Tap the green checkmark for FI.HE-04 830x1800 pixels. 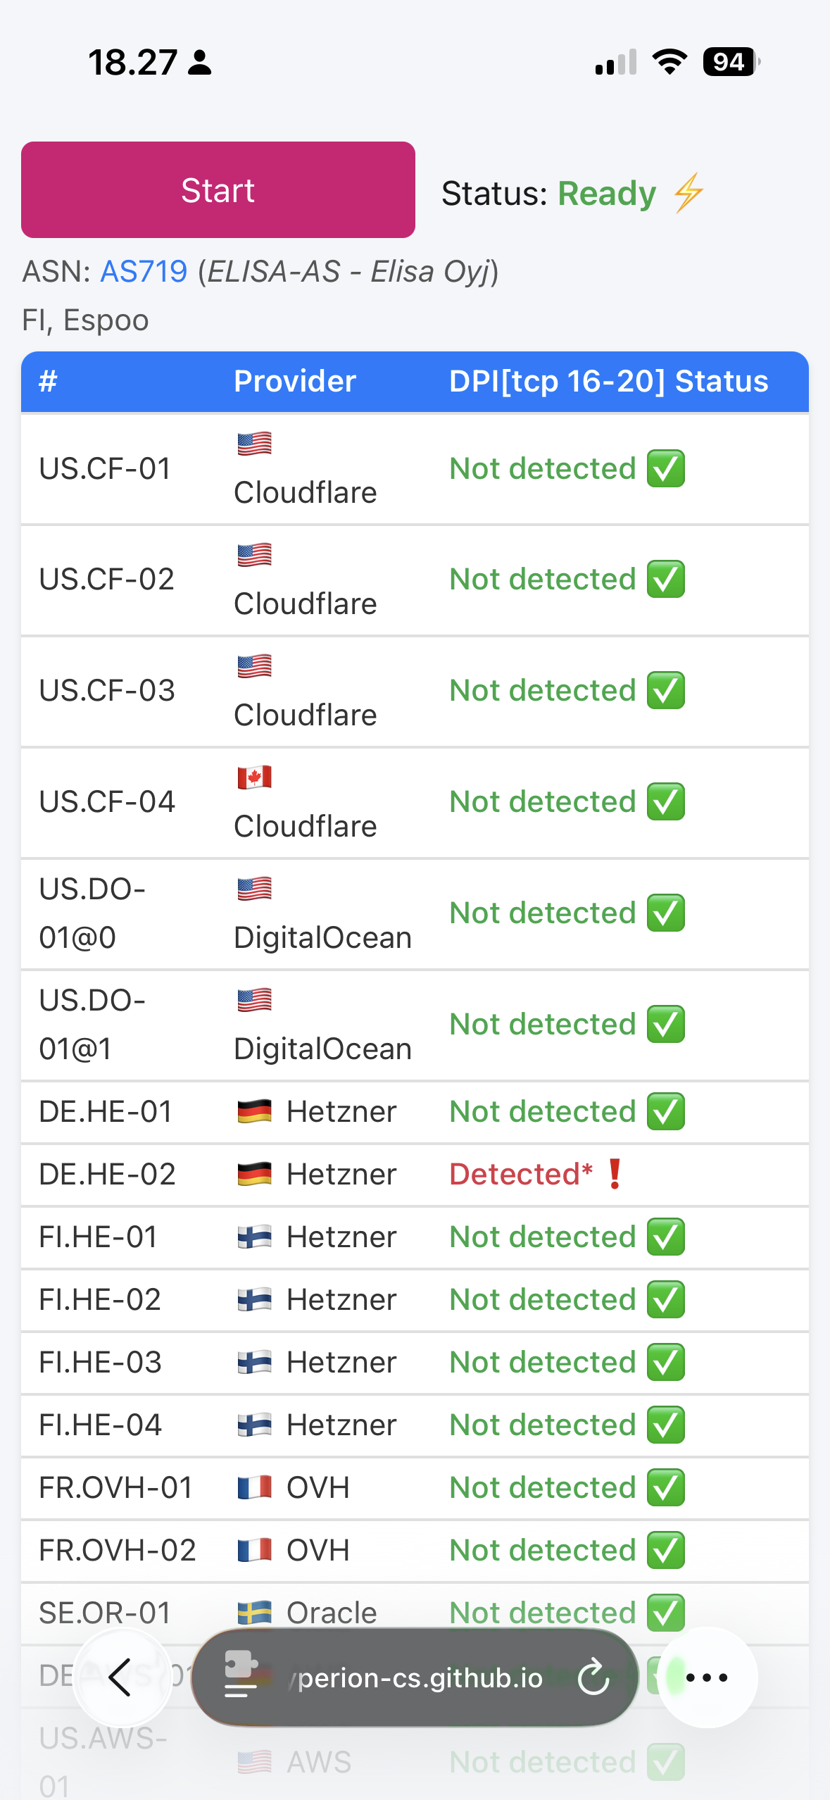click(666, 1425)
